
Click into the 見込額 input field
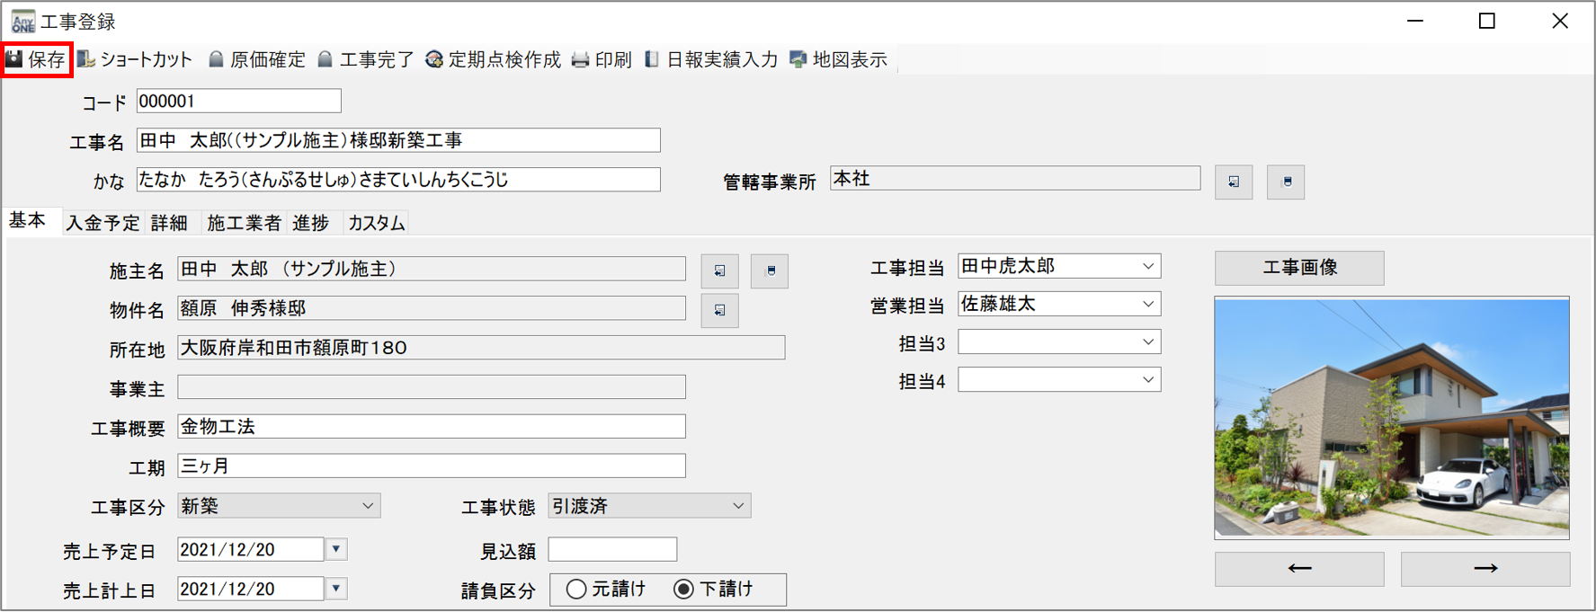[612, 549]
